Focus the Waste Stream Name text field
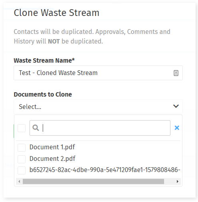Image resolution: width=198 pixels, height=202 pixels. pos(98,73)
